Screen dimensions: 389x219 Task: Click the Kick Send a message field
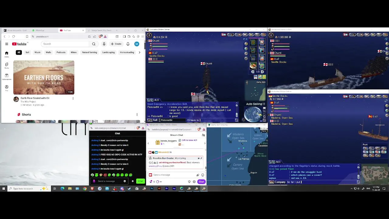(109, 181)
